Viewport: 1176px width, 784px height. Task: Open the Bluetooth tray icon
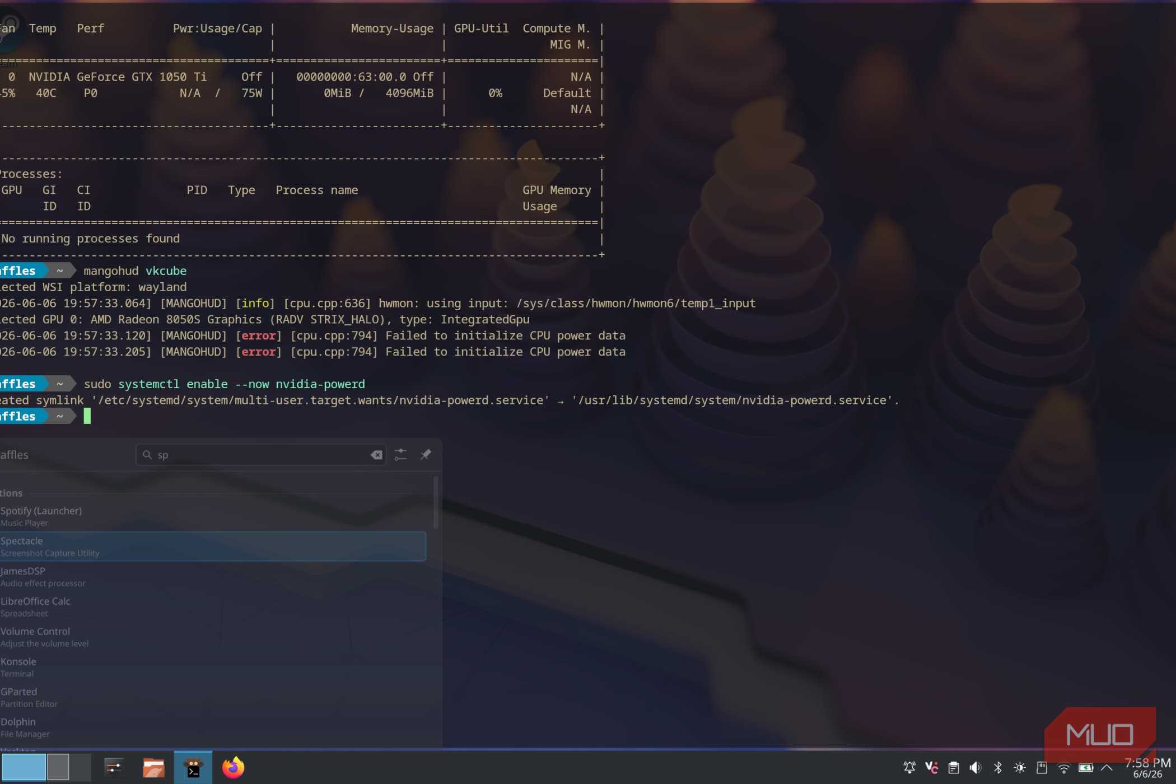pos(997,767)
